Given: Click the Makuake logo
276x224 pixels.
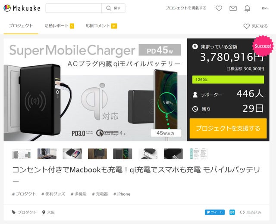Looking at the screenshot, I should (x=22, y=8).
